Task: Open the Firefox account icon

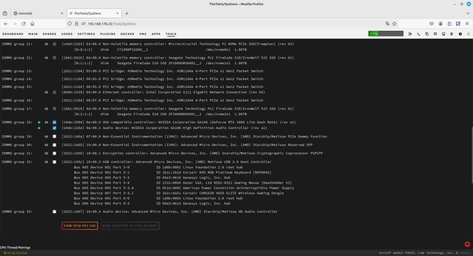Action: (x=440, y=24)
